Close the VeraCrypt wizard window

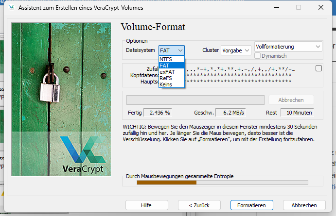pyautogui.click(x=320, y=7)
